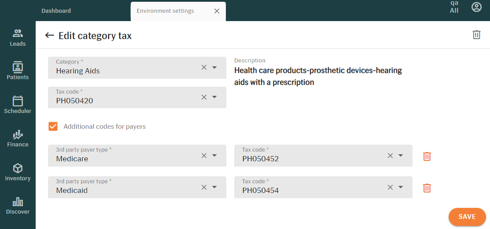Open the Inventory section in sidebar
Image resolution: width=490 pixels, height=229 pixels.
tap(18, 172)
